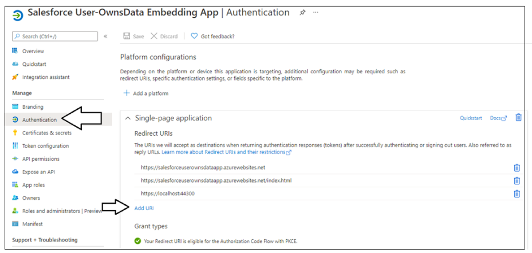Pin the Authentication blade
532x253 pixels.
pyautogui.click(x=302, y=13)
